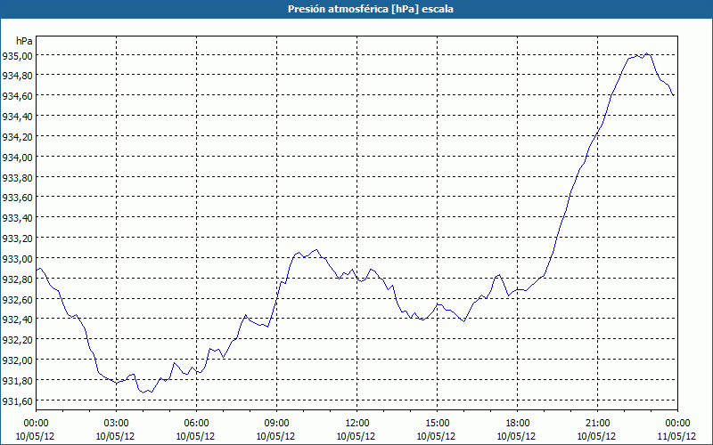Select the 06:00 time label
713x445 pixels.
[x=196, y=424]
